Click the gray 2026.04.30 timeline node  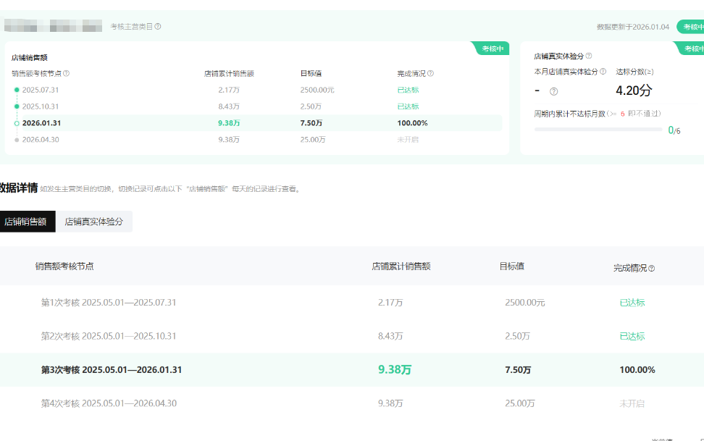pyautogui.click(x=17, y=140)
